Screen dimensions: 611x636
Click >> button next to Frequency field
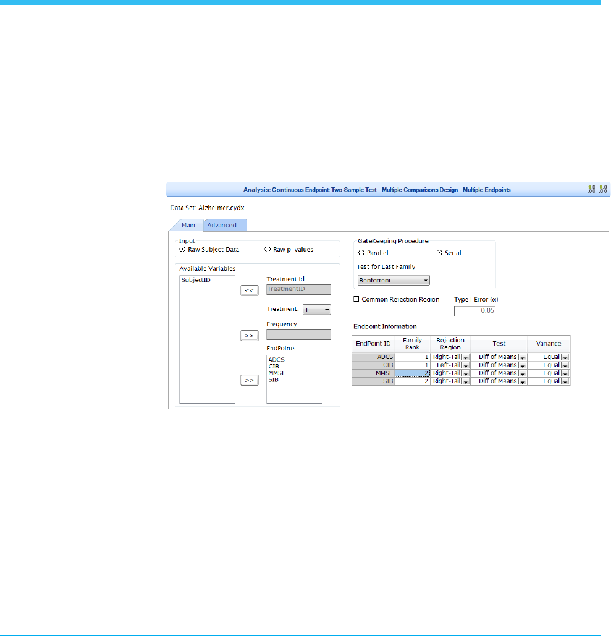pos(250,336)
